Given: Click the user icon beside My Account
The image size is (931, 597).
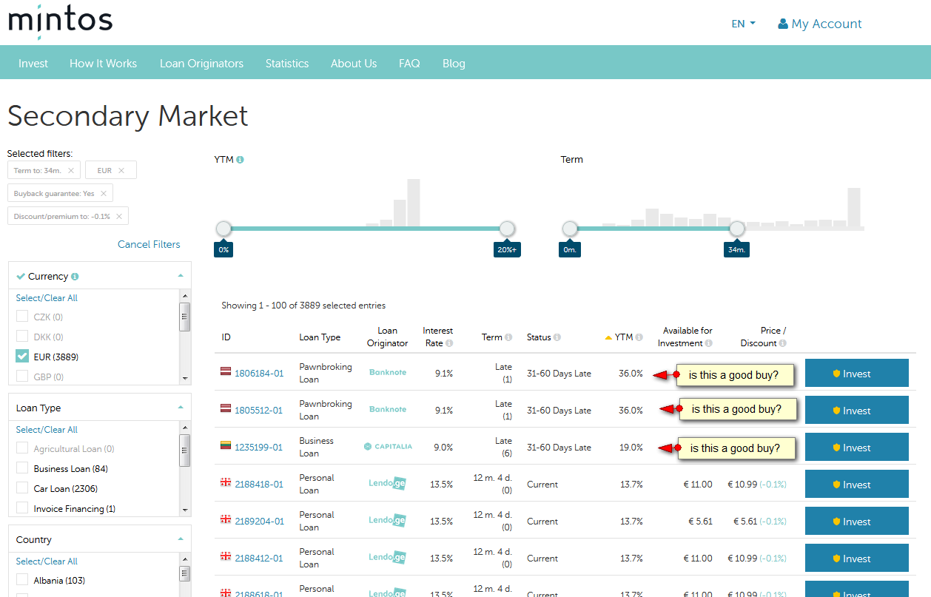Looking at the screenshot, I should [x=783, y=24].
